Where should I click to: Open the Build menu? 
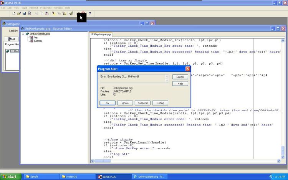[x=24, y=8]
